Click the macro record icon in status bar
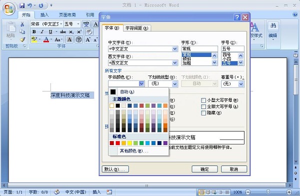This screenshot has height=196, width=300. [x=109, y=192]
